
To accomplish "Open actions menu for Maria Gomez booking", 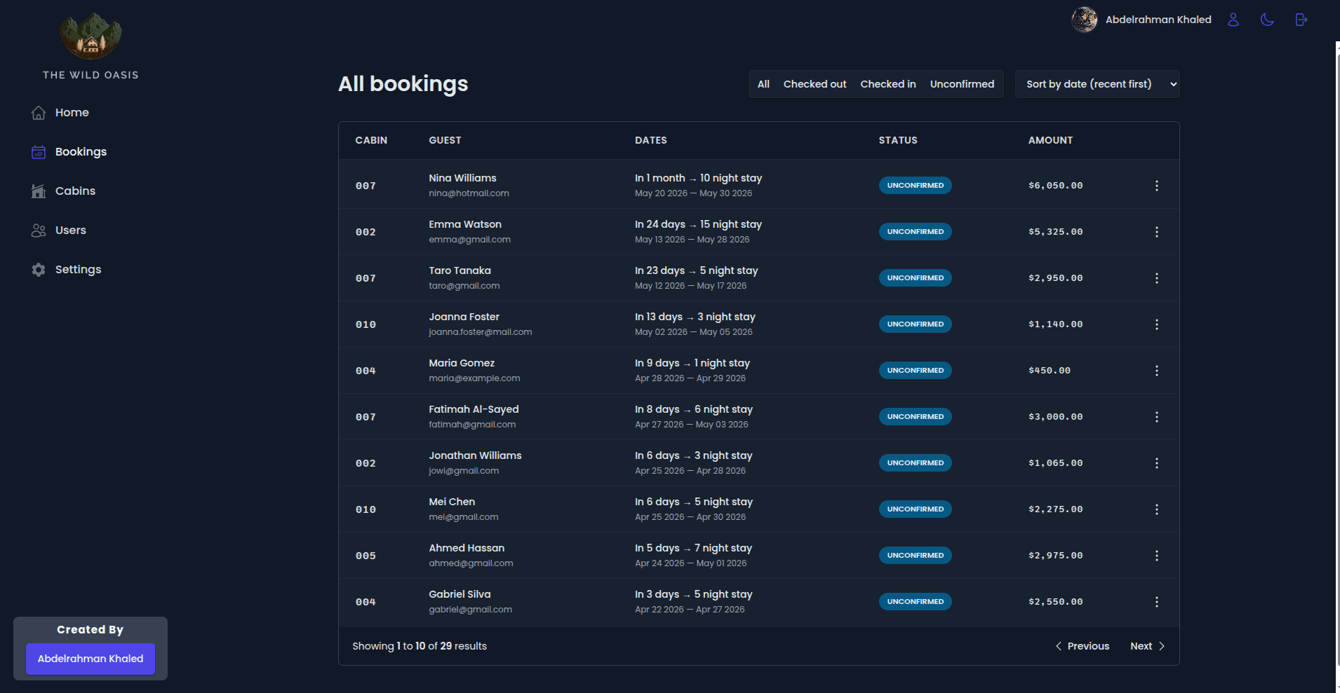I will 1157,371.
